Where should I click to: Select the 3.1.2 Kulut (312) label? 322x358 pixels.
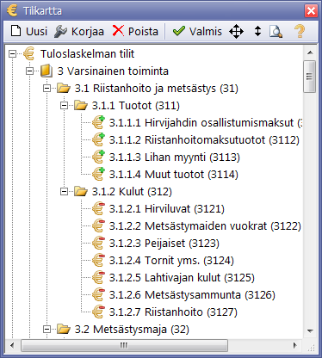[132, 192]
